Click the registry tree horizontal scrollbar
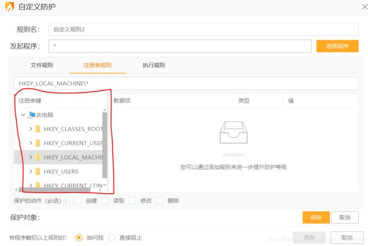 pos(54,189)
